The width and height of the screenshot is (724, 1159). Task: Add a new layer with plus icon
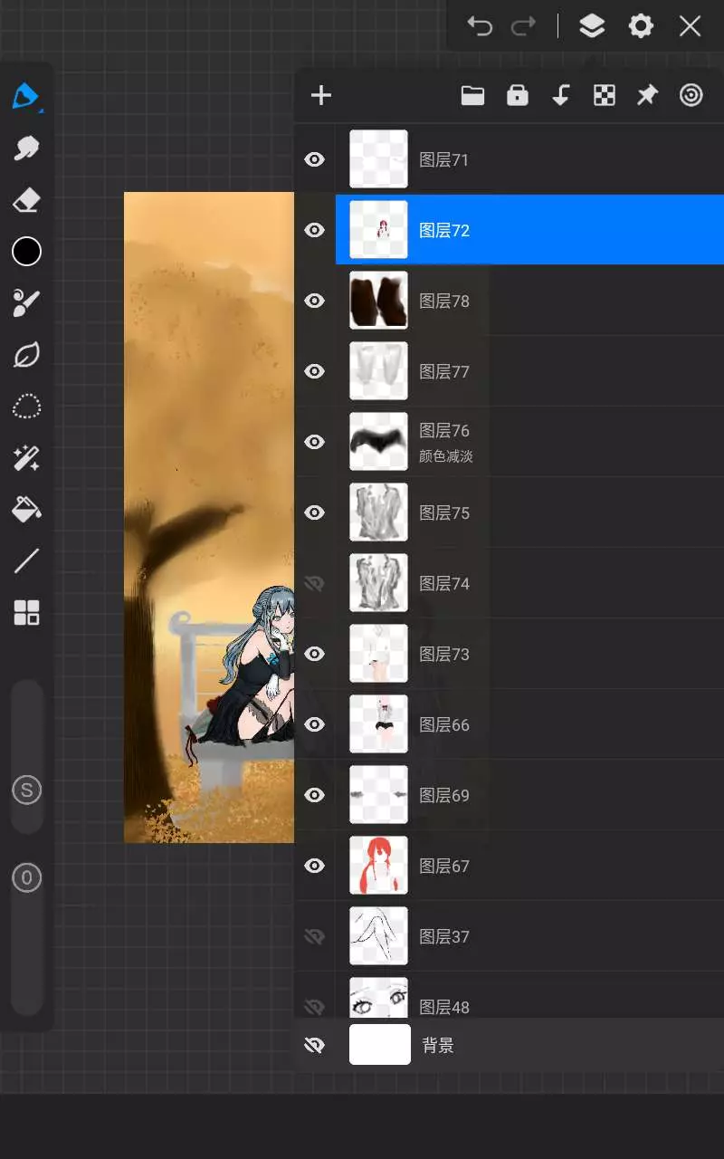(321, 96)
